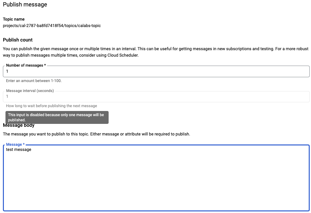
Task: Click the Message field label
Action: pyautogui.click(x=14, y=144)
